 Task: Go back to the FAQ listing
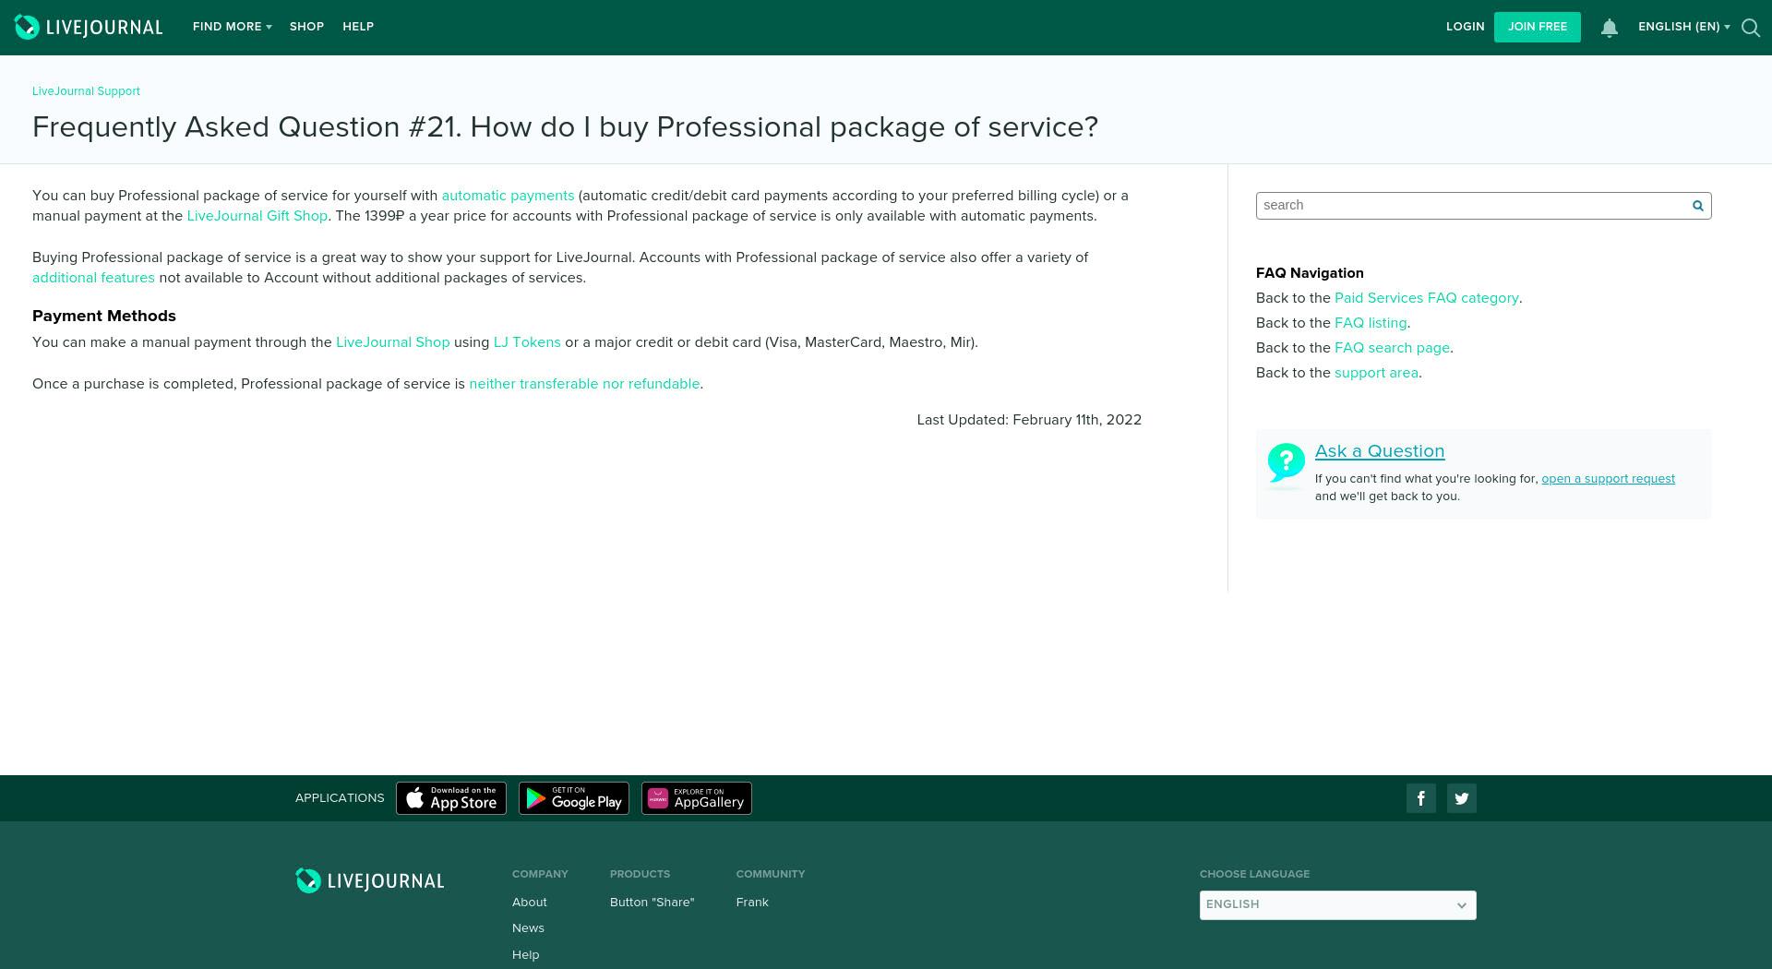coord(1371,323)
